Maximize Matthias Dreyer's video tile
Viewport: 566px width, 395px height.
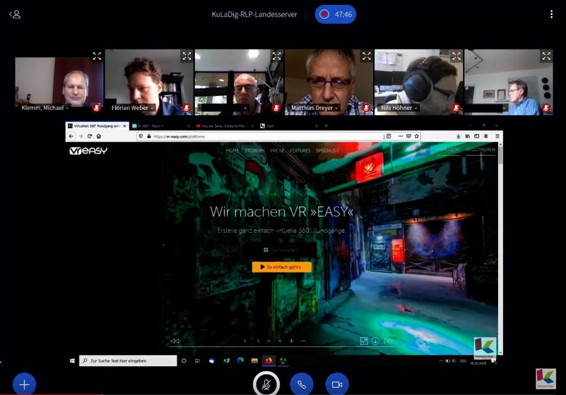pyautogui.click(x=366, y=56)
